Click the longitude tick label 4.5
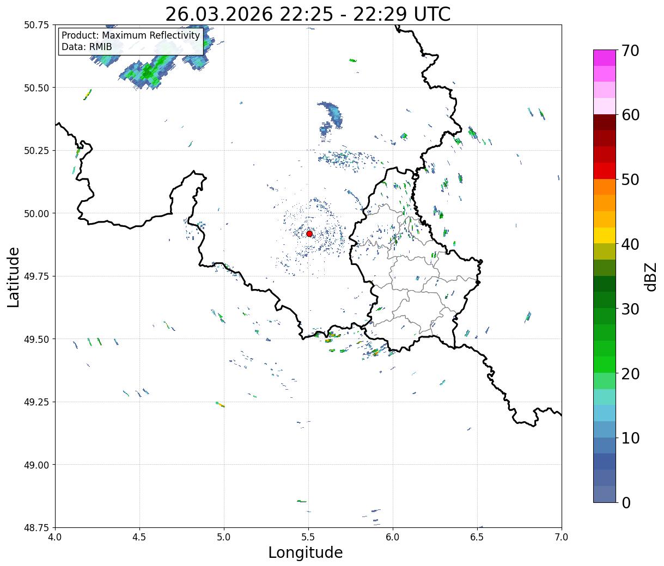The width and height of the screenshot is (664, 566). (x=139, y=537)
